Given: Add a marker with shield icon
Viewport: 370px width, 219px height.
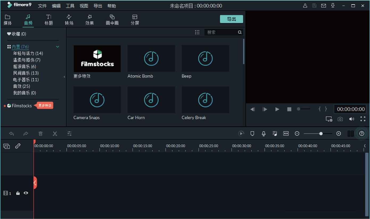Looking at the screenshot, I should click(x=252, y=134).
